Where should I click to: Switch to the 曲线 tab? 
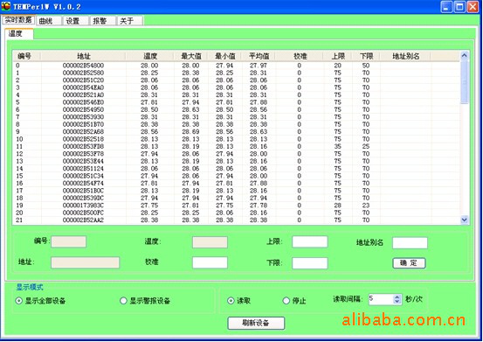tap(49, 21)
